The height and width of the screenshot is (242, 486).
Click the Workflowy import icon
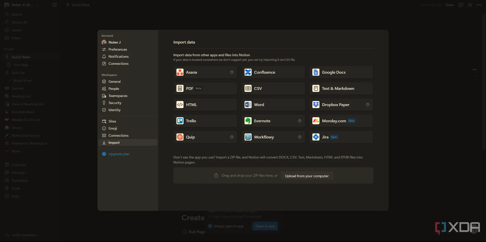tap(248, 137)
